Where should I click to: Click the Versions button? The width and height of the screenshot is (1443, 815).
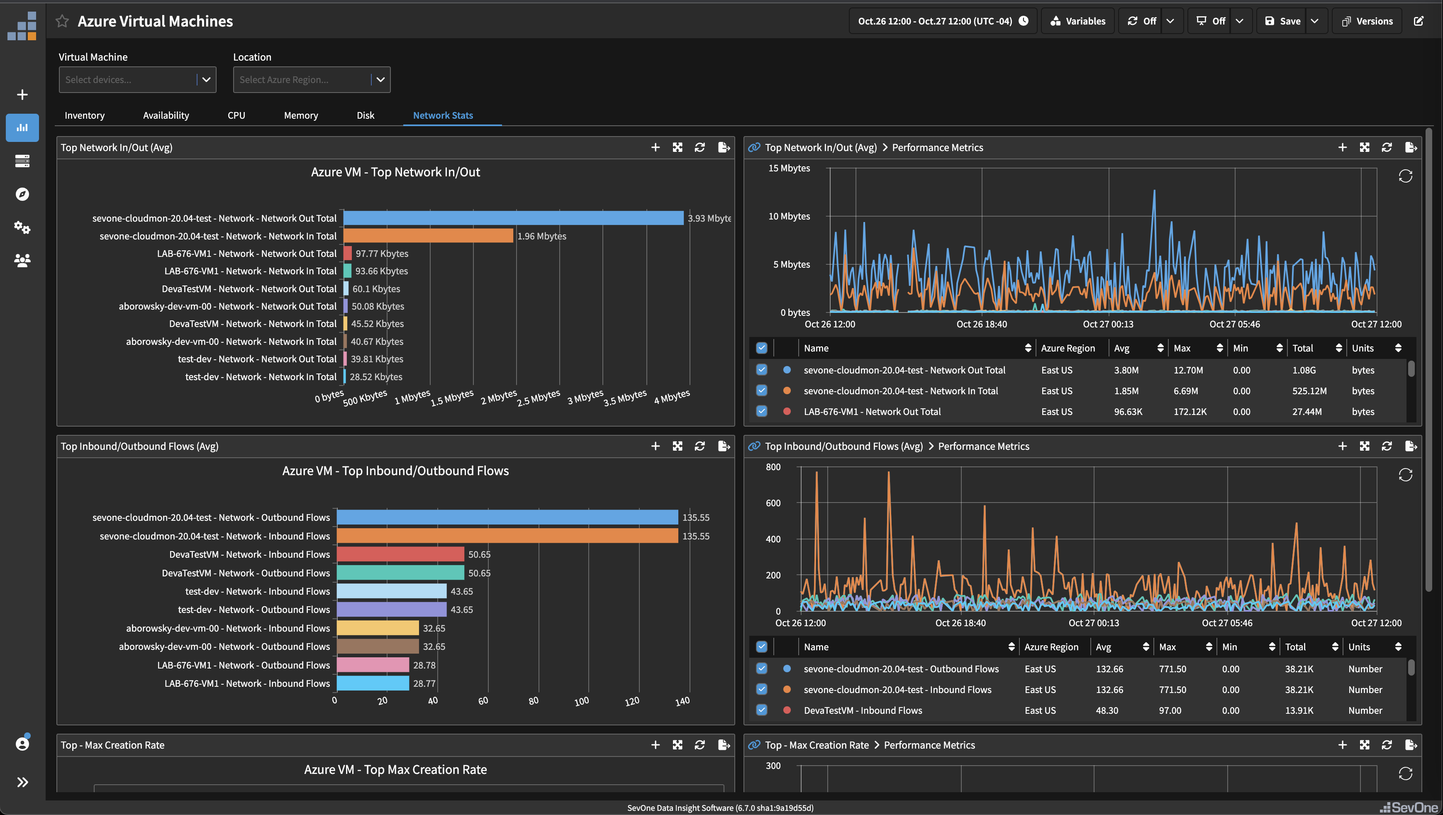[x=1367, y=21]
